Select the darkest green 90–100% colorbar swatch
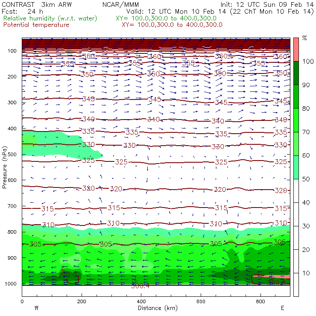This screenshot has width=316, height=316. pyautogui.click(x=296, y=73)
